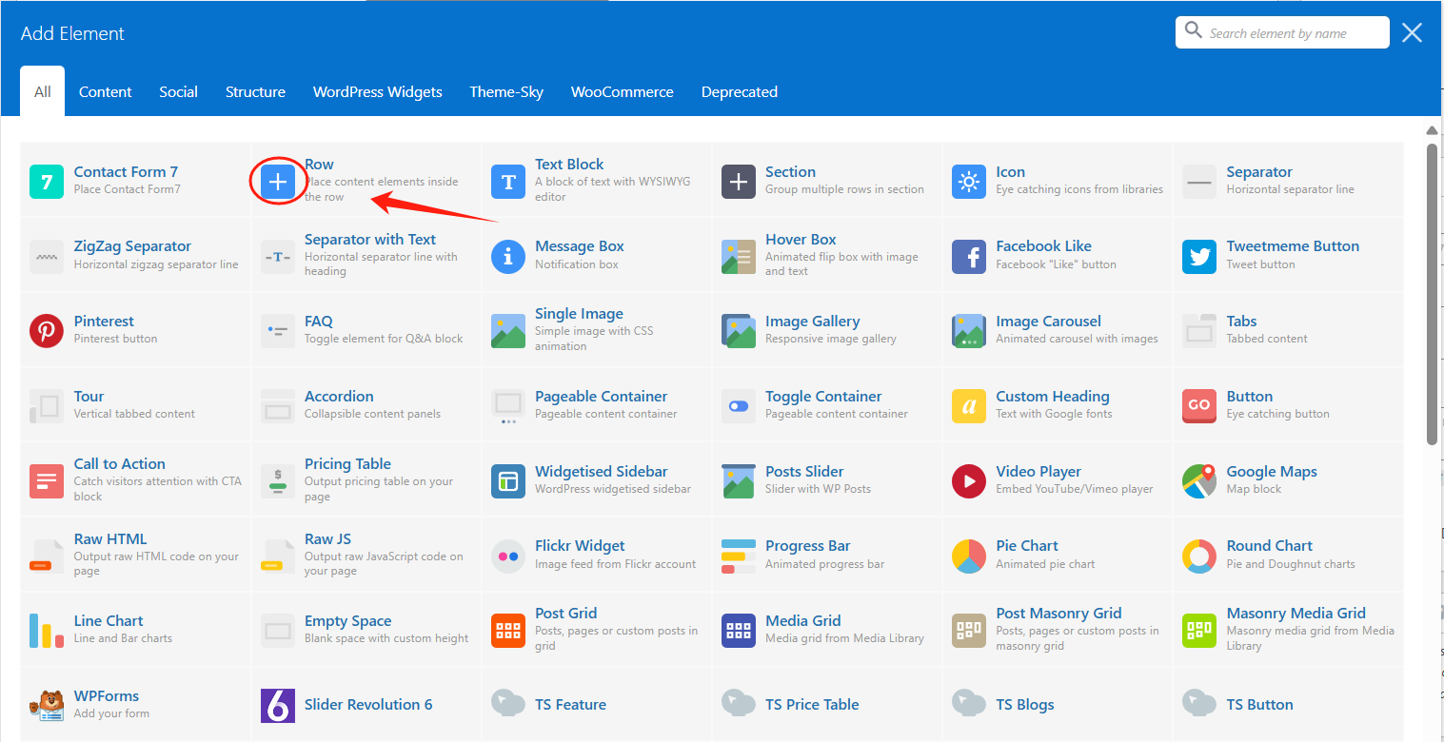Choose the Slider Revolution 6 icon
This screenshot has width=1444, height=742.
coord(278,705)
